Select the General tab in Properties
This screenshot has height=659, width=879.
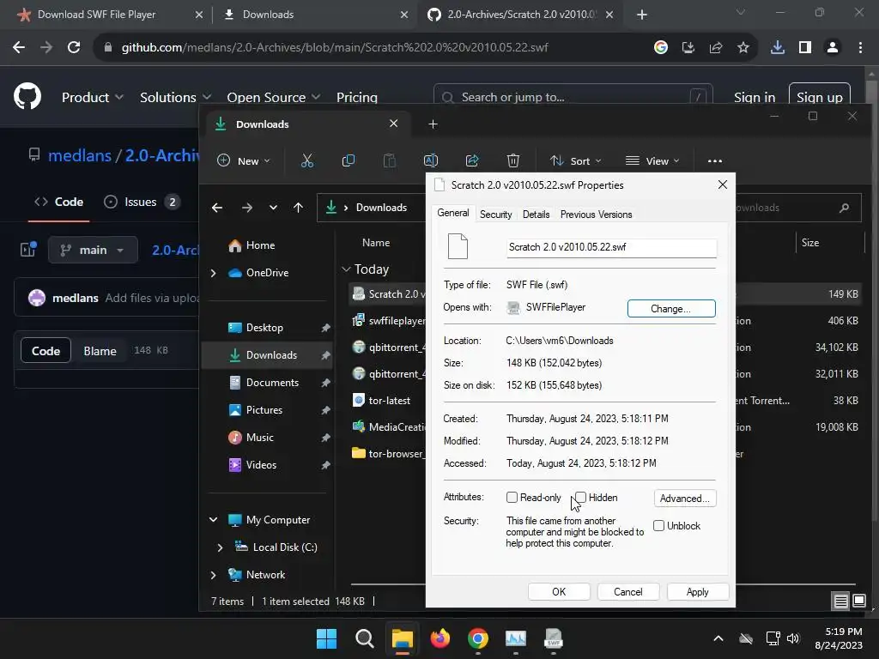[x=453, y=213]
